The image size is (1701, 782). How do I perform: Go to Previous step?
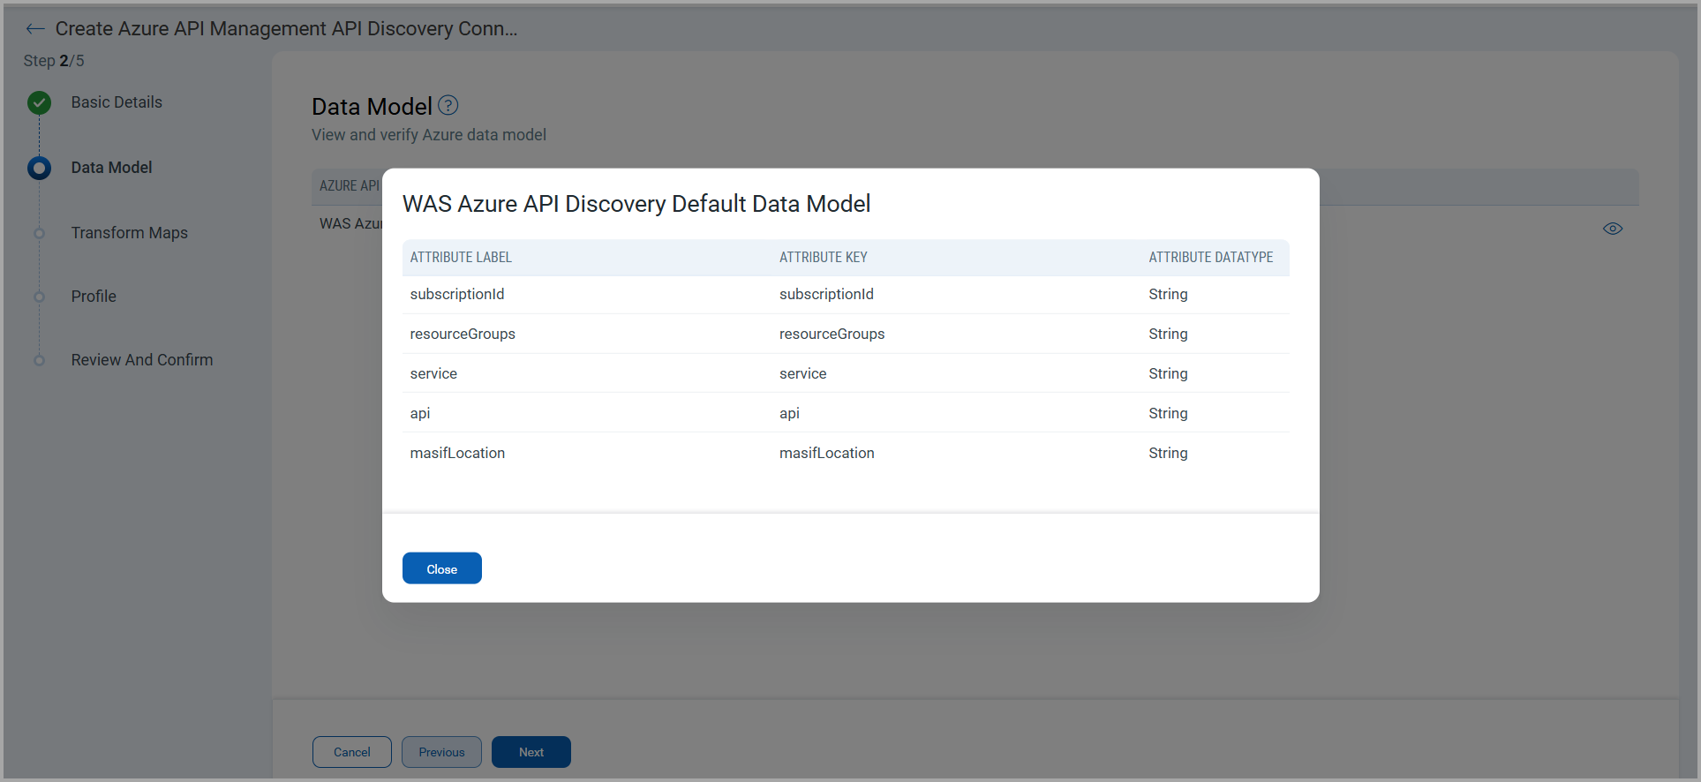tap(441, 752)
